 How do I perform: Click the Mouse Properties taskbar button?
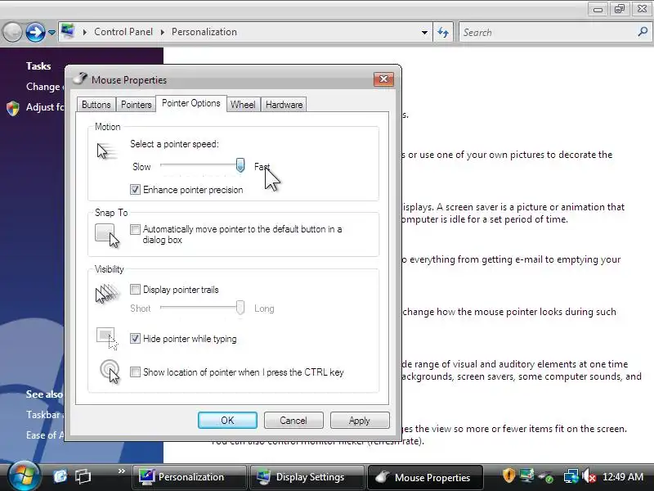[x=425, y=477]
